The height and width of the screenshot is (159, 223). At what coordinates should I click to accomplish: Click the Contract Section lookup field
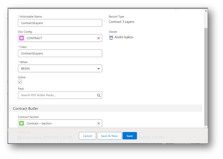(60, 123)
